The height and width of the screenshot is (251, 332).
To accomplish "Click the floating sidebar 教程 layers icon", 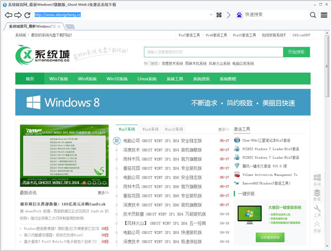I will pyautogui.click(x=317, y=195).
